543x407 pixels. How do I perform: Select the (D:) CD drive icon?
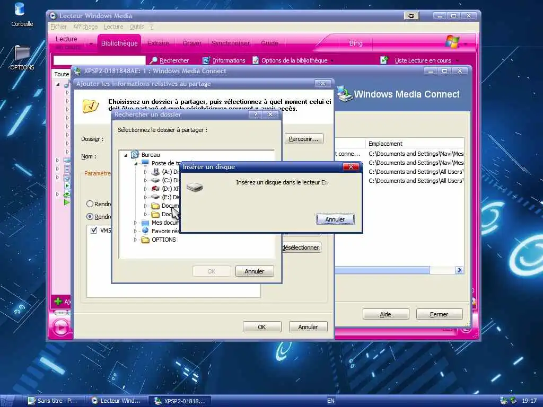coord(156,189)
